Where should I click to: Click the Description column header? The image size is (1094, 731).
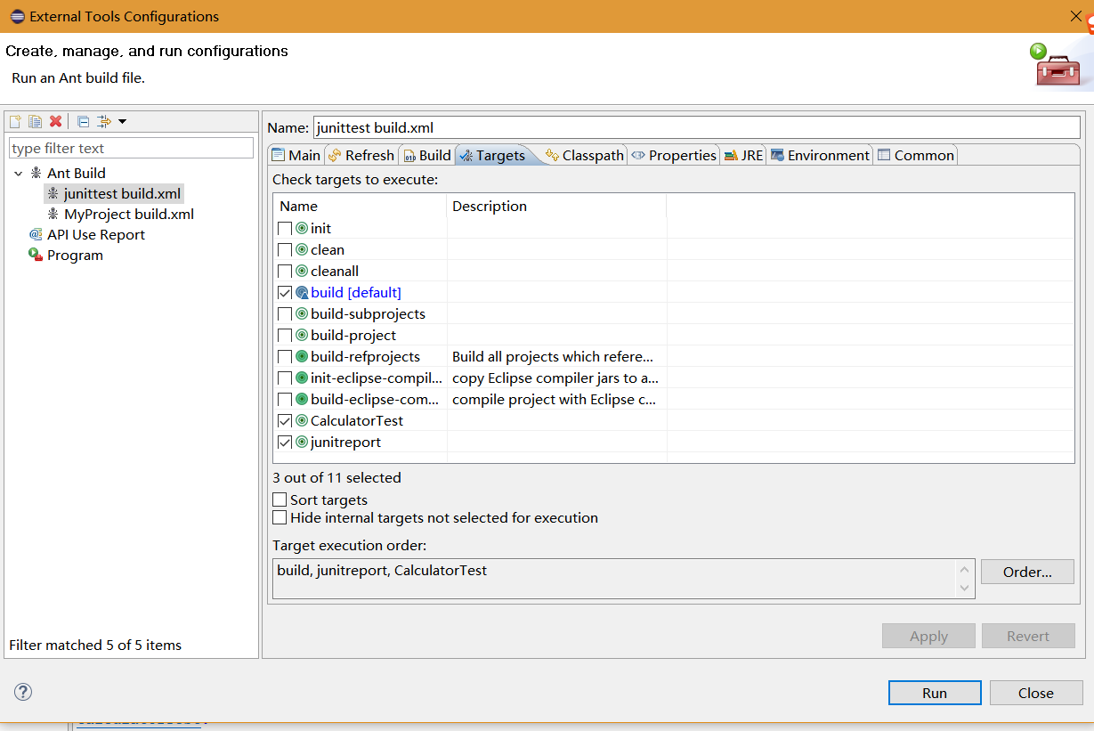pyautogui.click(x=556, y=206)
